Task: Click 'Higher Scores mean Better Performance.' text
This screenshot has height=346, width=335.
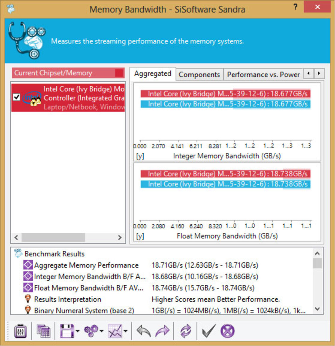Action: [x=216, y=299]
